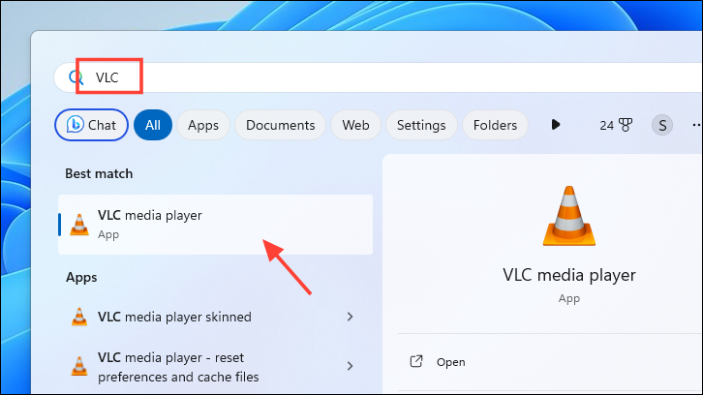
Task: Click the VLC search input field
Action: 378,77
